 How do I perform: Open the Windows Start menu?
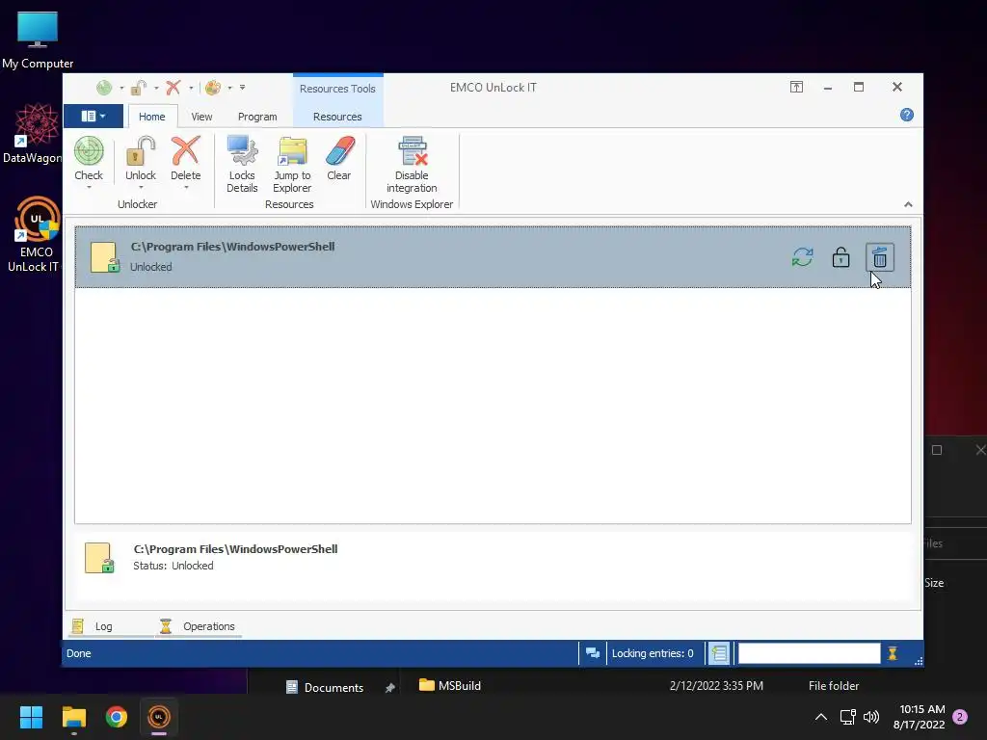click(x=31, y=717)
